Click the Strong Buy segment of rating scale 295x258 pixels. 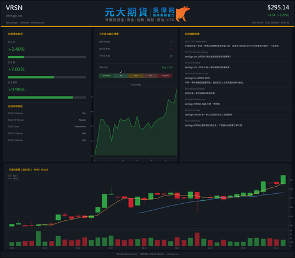[x=106, y=75]
